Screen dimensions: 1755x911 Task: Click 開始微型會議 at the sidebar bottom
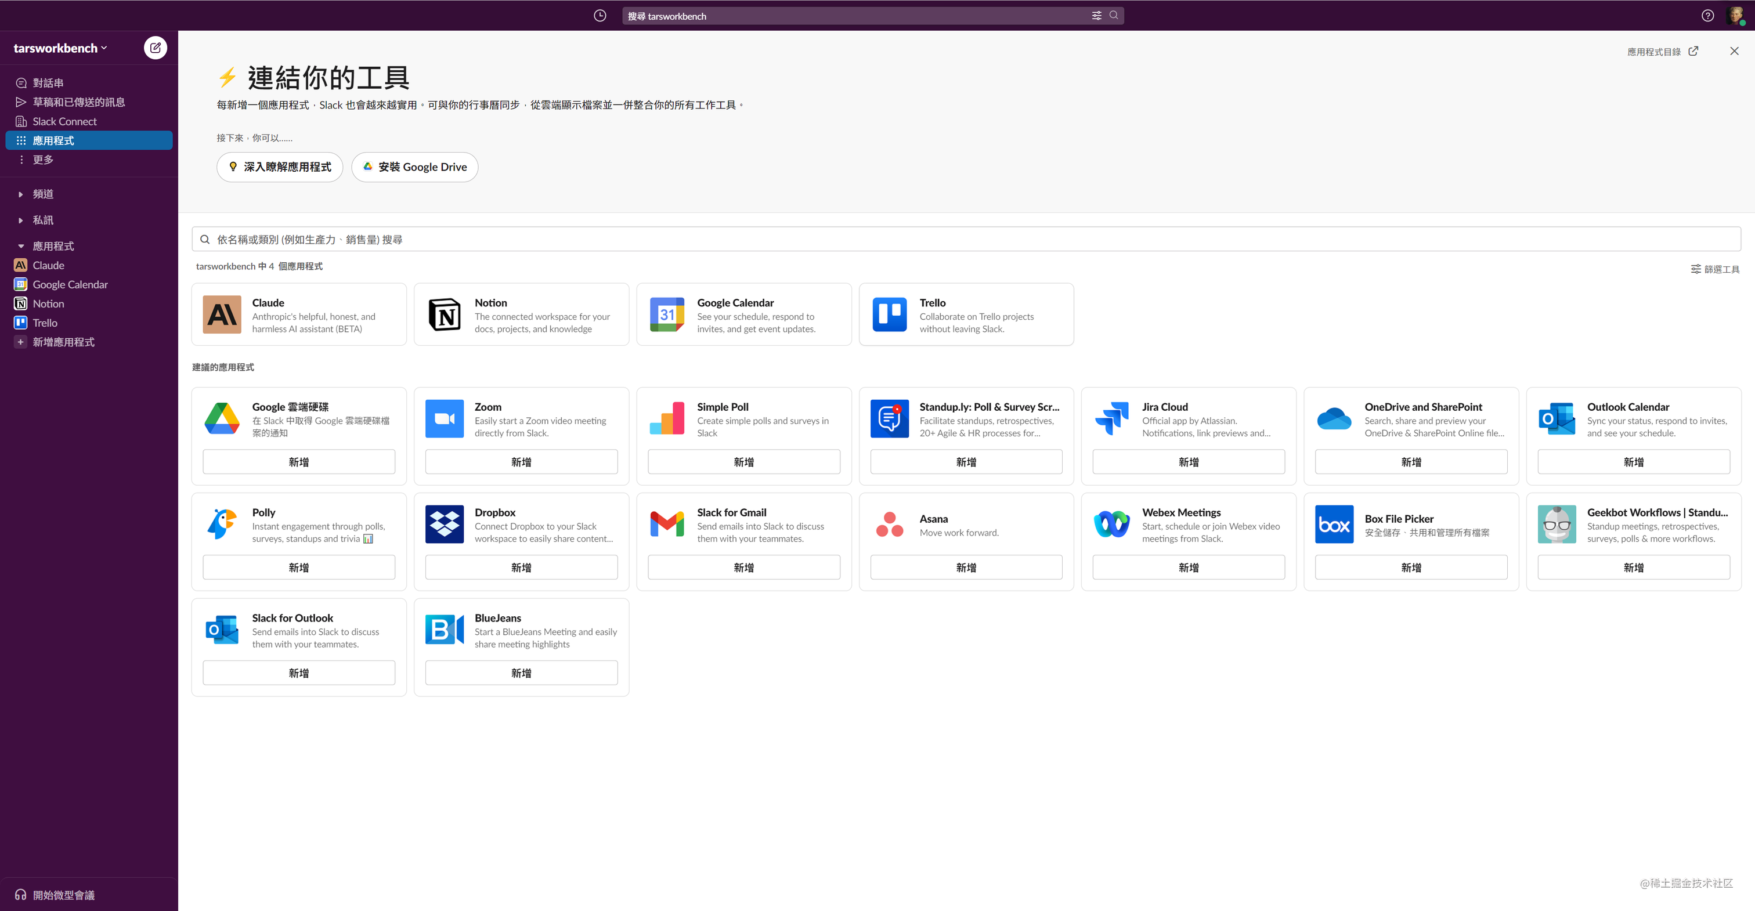(x=63, y=895)
